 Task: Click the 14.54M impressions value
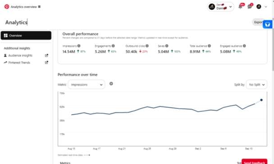[69, 52]
